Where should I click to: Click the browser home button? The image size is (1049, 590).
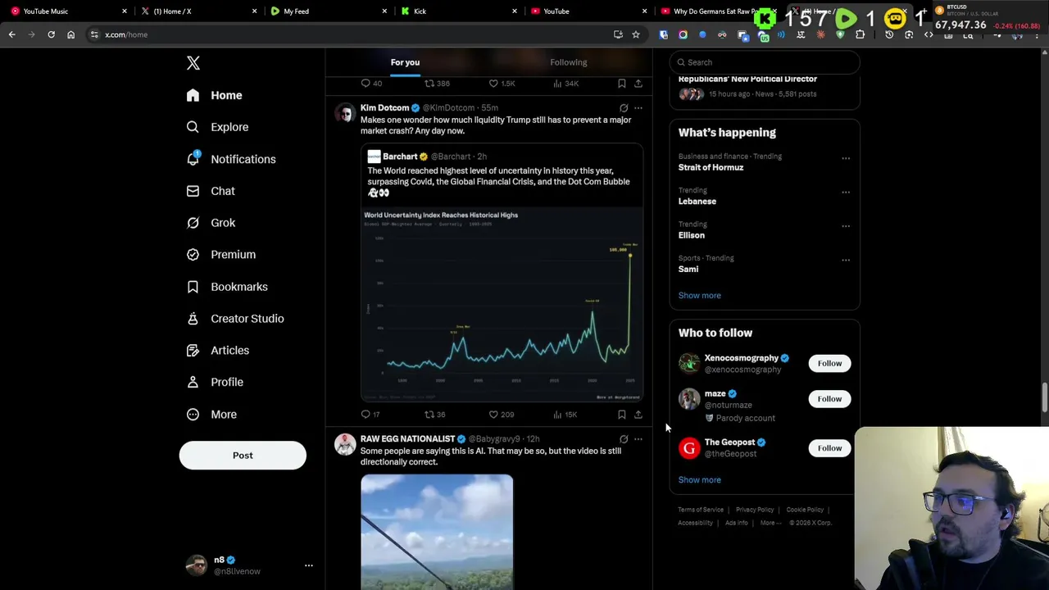coord(70,34)
